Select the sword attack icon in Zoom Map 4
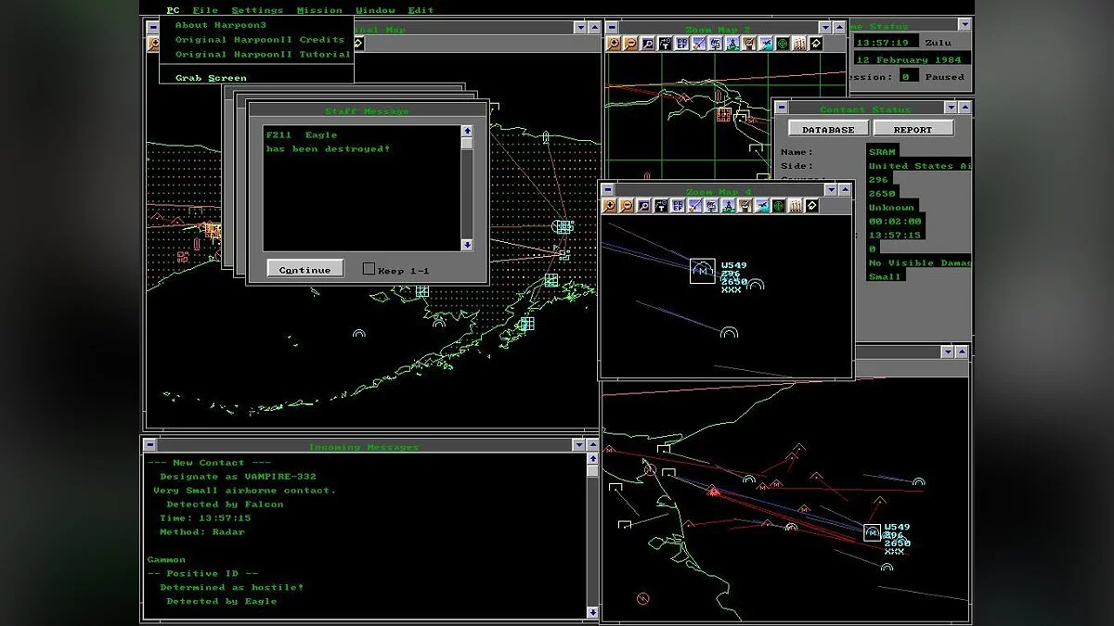This screenshot has width=1114, height=626. [x=695, y=206]
